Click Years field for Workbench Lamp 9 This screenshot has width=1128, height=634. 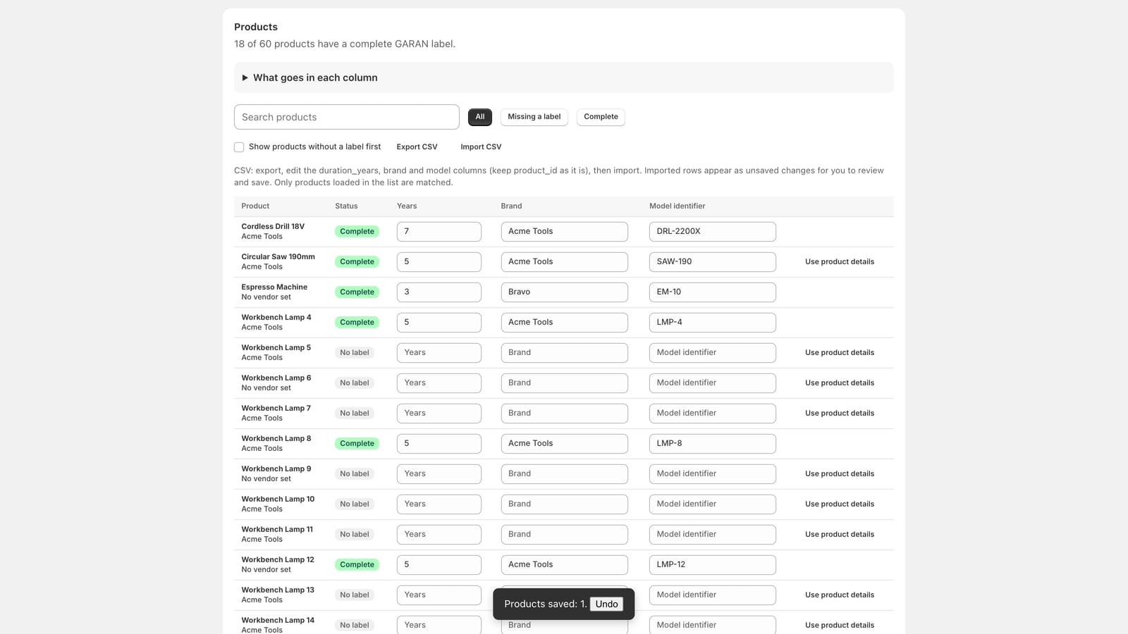click(x=439, y=474)
